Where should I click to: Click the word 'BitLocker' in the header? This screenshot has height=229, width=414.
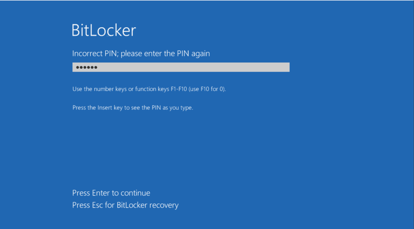tap(103, 30)
